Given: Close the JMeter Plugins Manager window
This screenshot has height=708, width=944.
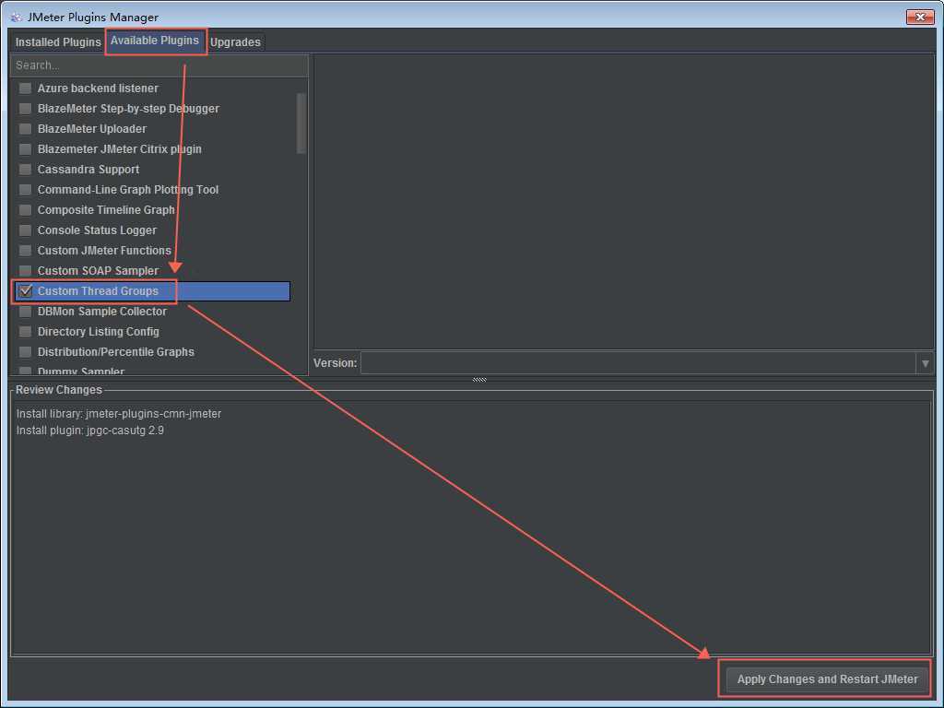Looking at the screenshot, I should (919, 17).
